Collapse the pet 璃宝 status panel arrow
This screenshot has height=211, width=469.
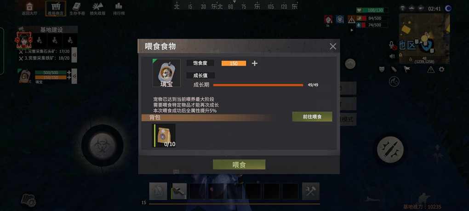click(x=74, y=76)
